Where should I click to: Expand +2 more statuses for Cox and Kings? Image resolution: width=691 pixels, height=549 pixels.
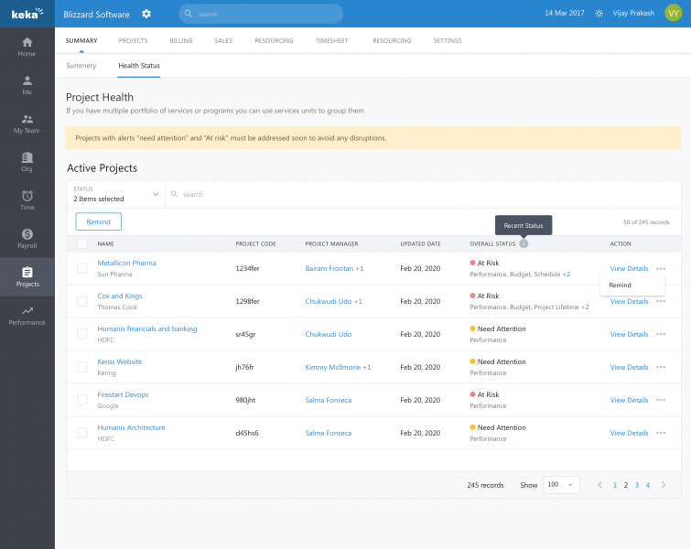tap(585, 307)
